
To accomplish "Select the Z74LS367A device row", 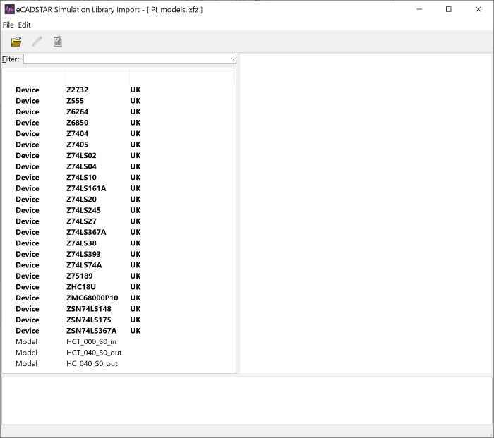I will 119,232.
